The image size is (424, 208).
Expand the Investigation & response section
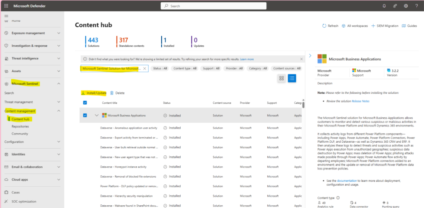pyautogui.click(x=59, y=46)
